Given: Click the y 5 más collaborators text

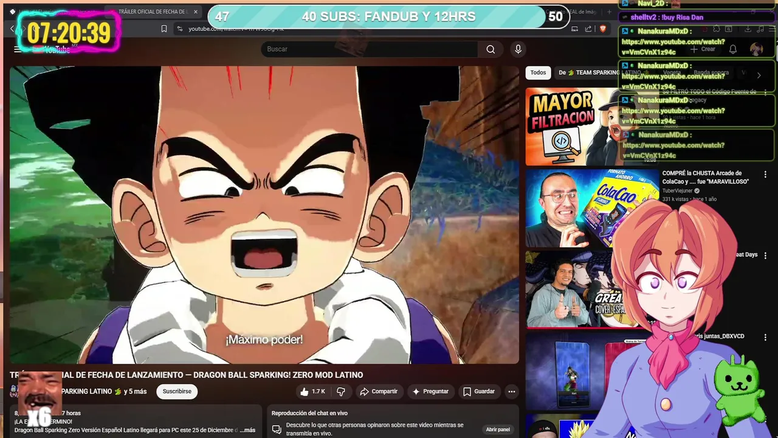Looking at the screenshot, I should coord(135,392).
